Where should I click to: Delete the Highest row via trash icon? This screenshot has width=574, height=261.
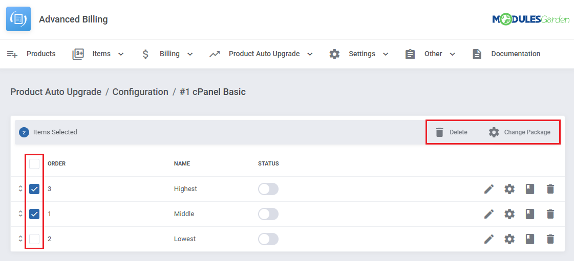[550, 189]
